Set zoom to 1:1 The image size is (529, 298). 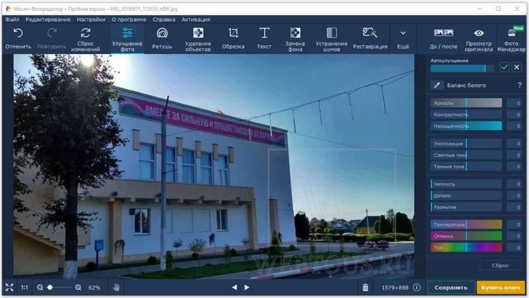(24, 287)
